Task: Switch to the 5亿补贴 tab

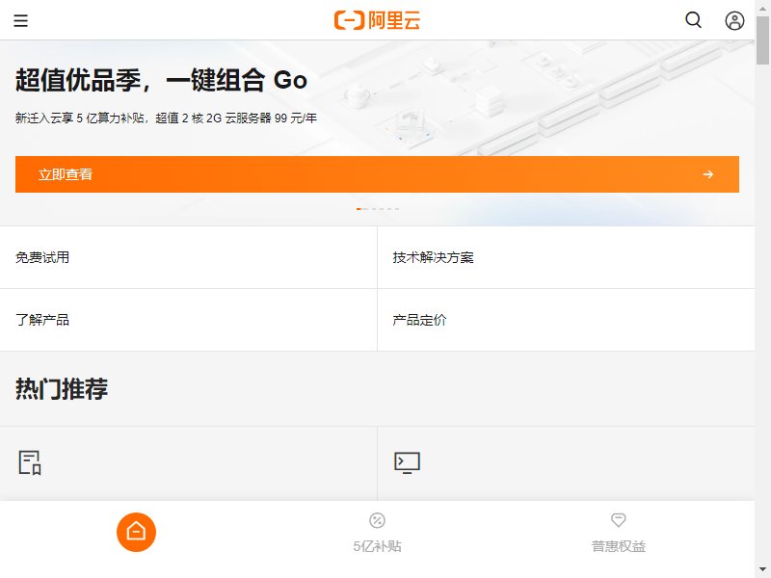Action: point(377,533)
